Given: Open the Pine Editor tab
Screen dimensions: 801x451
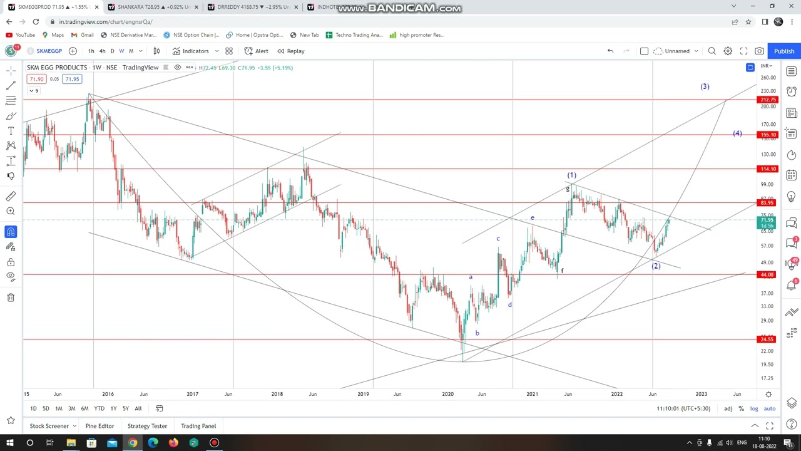Looking at the screenshot, I should [x=99, y=426].
